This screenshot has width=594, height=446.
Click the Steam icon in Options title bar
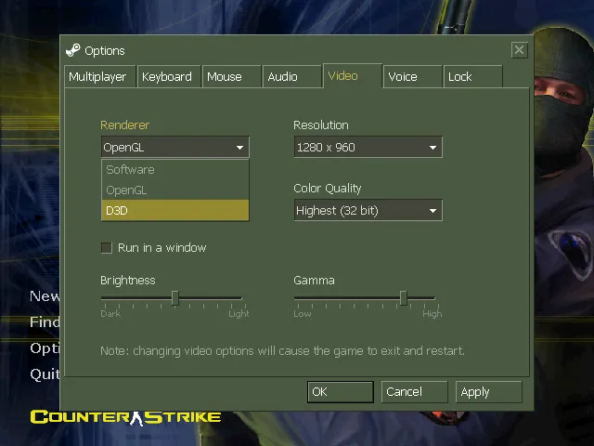73,50
